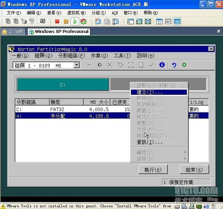Select the teal C: partition block in disk map
The image size is (223, 209).
click(x=63, y=84)
